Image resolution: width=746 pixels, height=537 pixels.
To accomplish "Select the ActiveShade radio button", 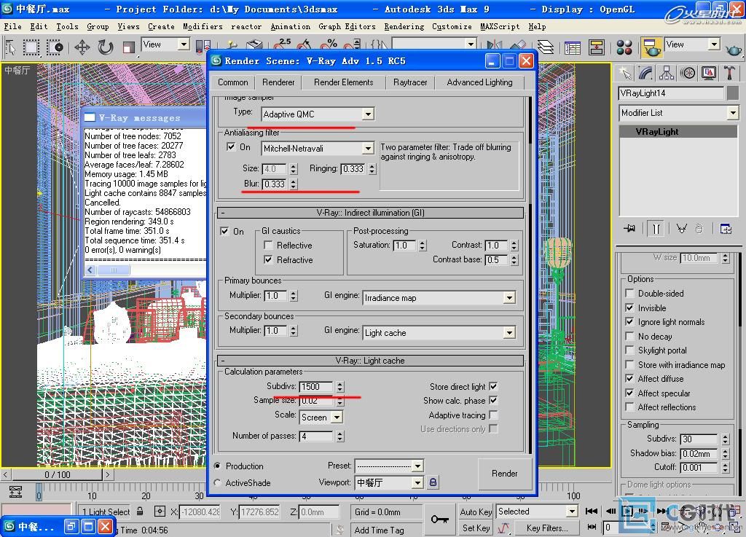I will (218, 482).
